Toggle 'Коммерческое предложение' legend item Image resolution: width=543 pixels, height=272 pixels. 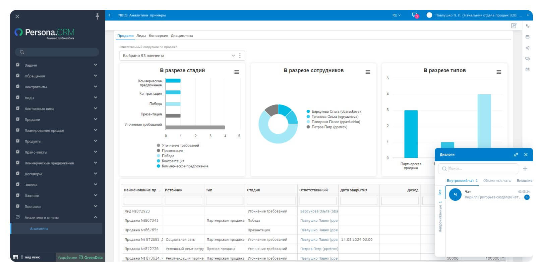[x=182, y=166]
